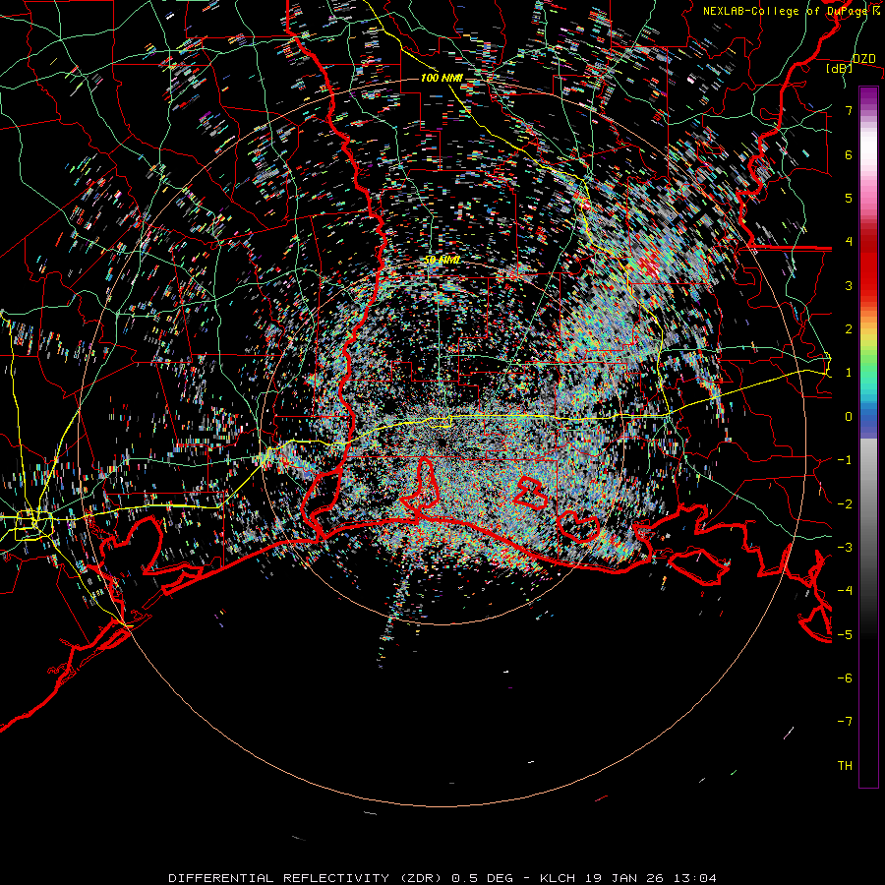Click the '19 JAN 26 13:04' timestamp

649,878
